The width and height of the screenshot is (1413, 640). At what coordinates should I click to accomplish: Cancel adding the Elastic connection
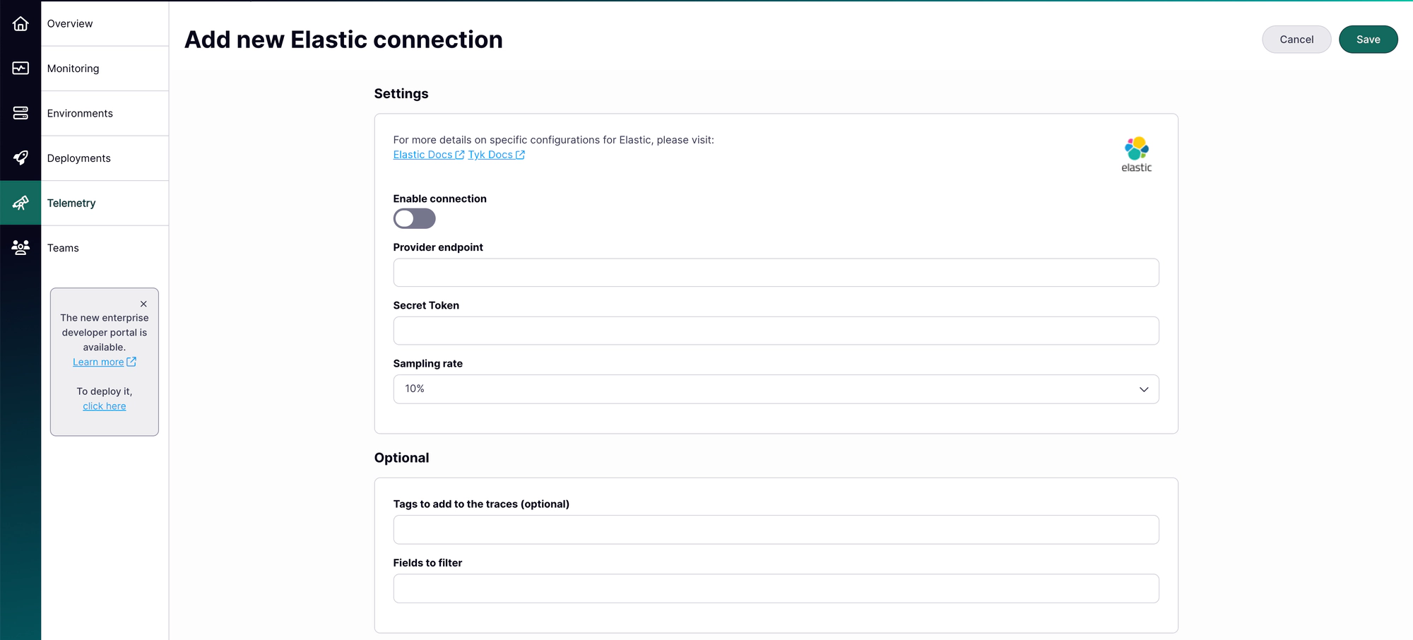(1296, 39)
